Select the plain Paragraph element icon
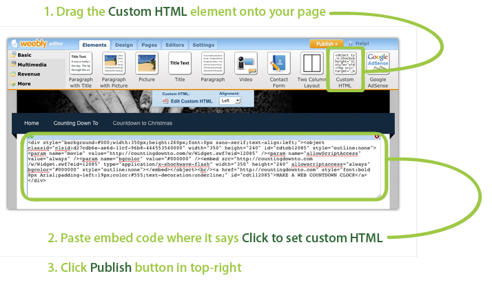Screen dimensions: 492x287 [213, 63]
